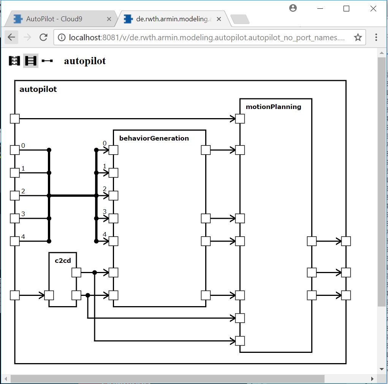Click the autopilot component label in diagram

[38, 89]
